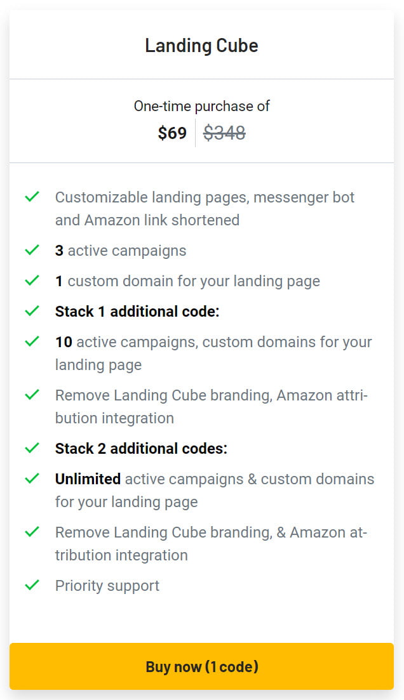
Task: Click the checkmark beside Customizable landing pages
Action: pos(31,197)
